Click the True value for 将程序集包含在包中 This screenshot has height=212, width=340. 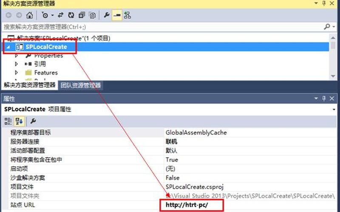point(172,160)
